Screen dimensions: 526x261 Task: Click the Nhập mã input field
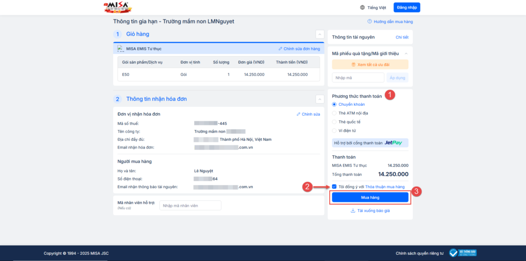[x=358, y=78]
